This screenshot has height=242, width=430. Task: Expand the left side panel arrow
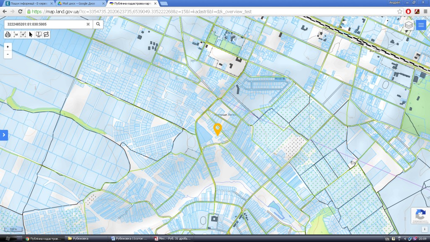(4, 135)
